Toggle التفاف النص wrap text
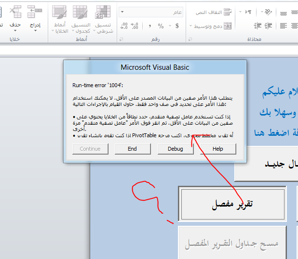This screenshot has width=298, height=259. click(x=214, y=12)
